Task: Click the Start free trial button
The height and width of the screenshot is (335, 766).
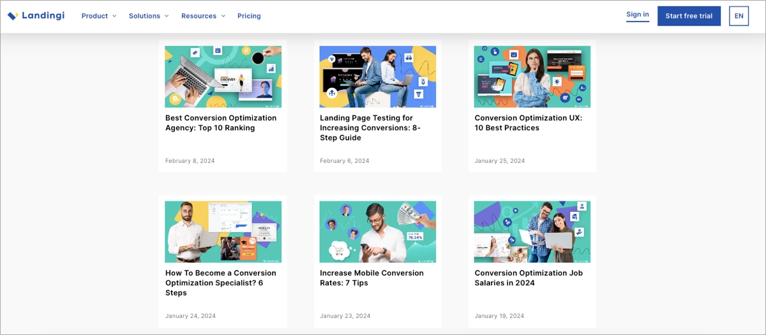Action: click(689, 16)
